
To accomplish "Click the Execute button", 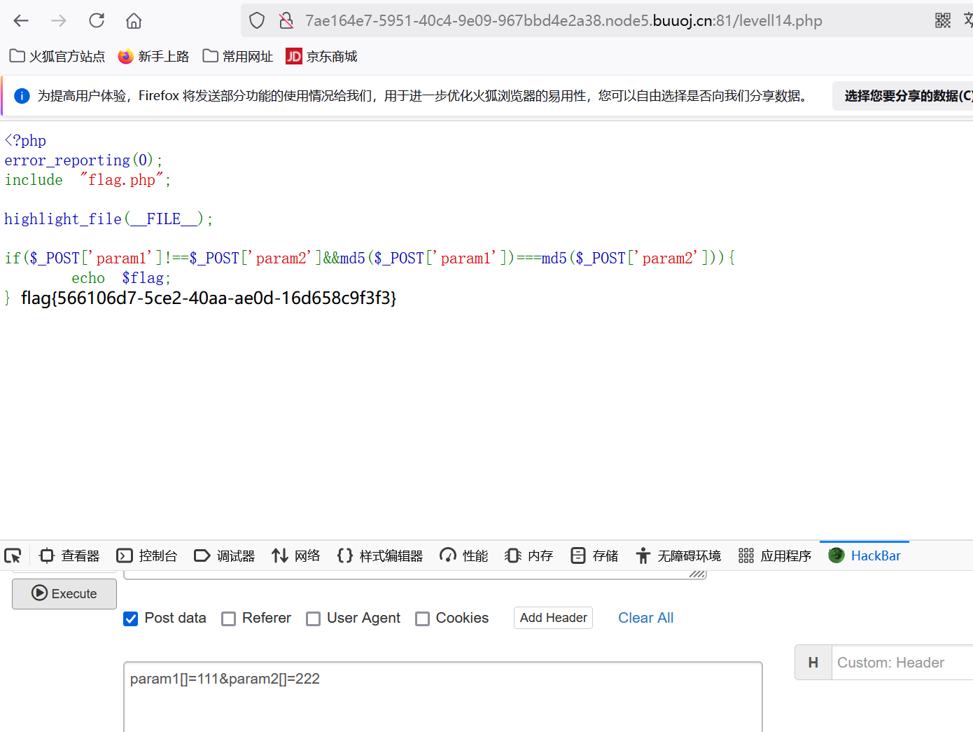I will click(64, 593).
